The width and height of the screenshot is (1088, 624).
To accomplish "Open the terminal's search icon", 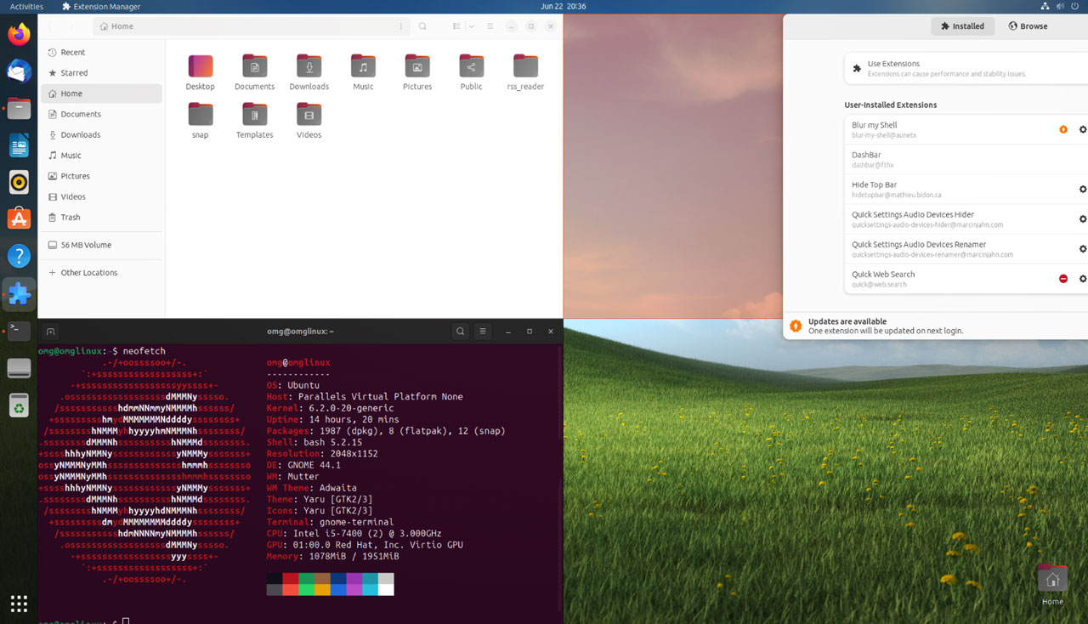I will point(460,331).
